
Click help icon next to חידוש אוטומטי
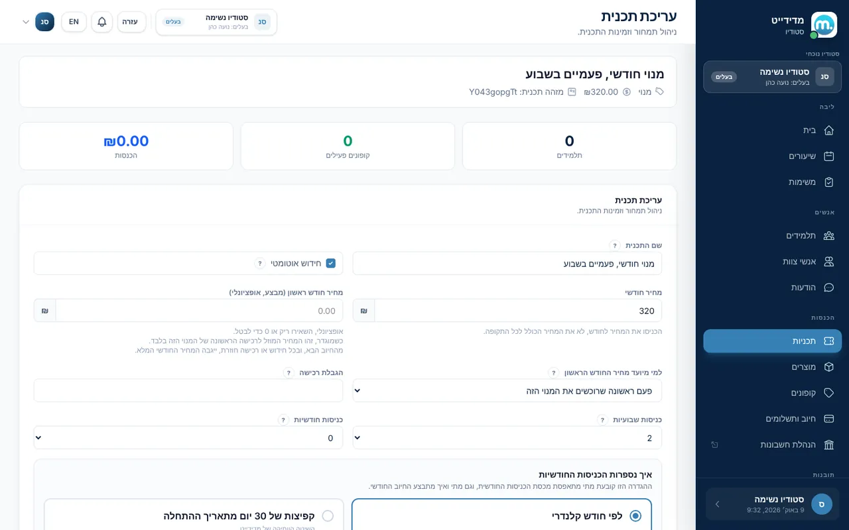coord(260,263)
